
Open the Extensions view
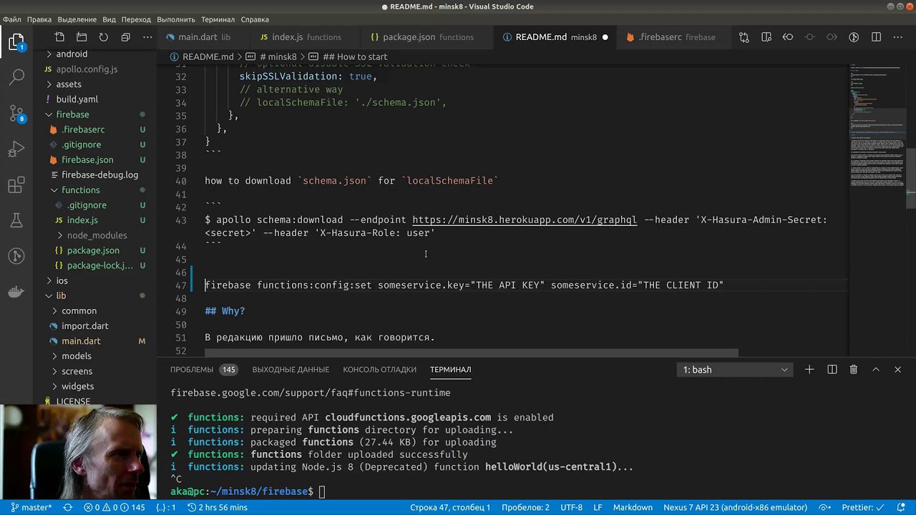[16, 185]
